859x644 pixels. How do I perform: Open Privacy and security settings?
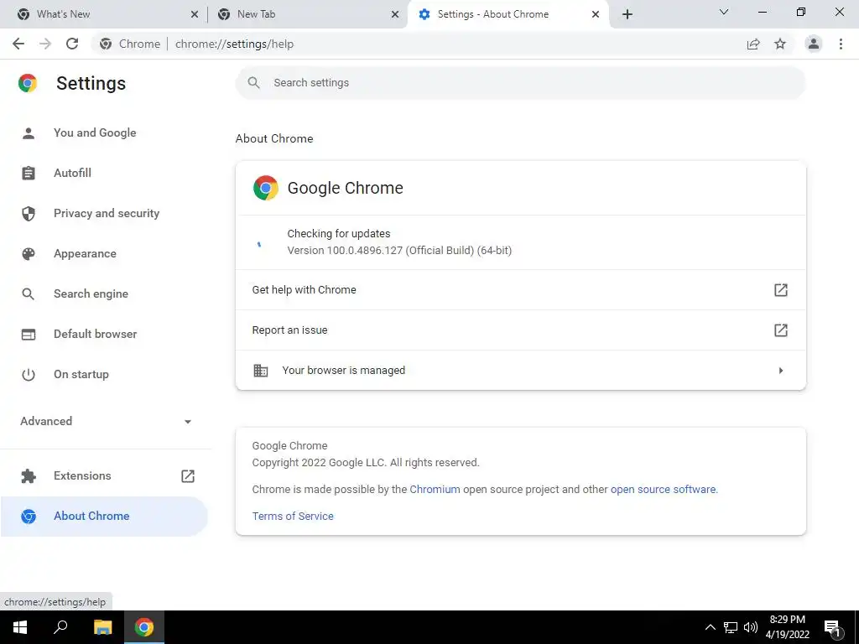[x=104, y=214]
